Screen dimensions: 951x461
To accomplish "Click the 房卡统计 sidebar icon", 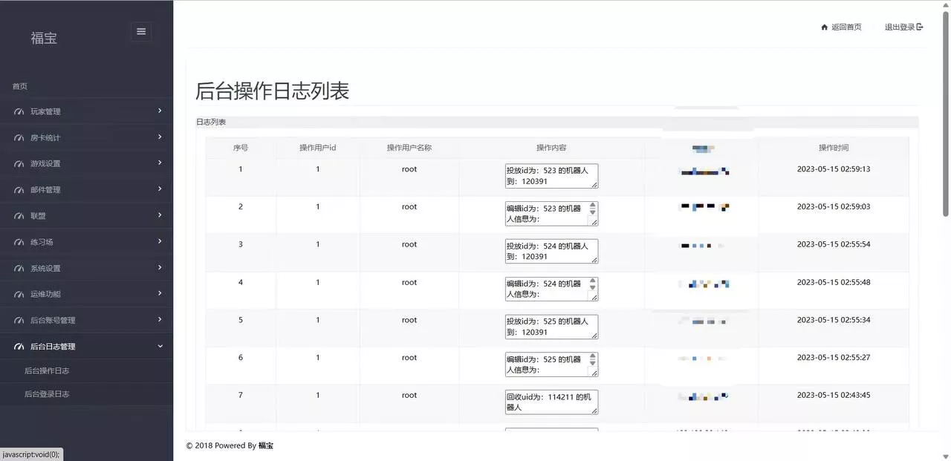I will pyautogui.click(x=19, y=137).
